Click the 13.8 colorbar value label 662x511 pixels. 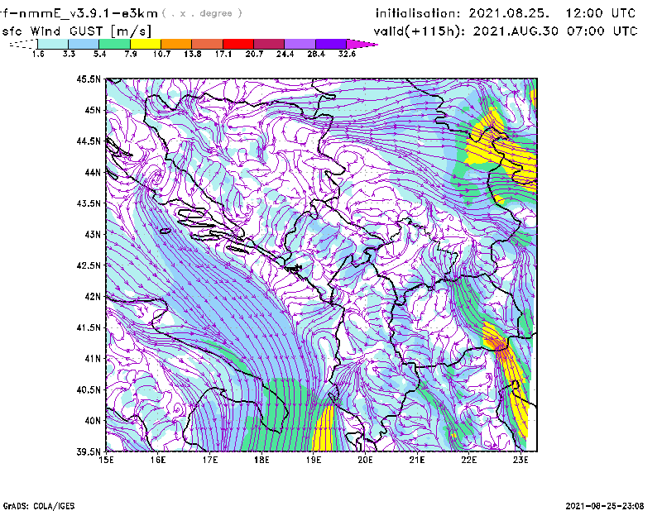click(x=193, y=54)
